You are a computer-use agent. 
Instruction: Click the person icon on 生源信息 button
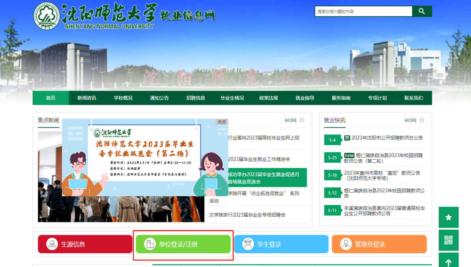(52, 244)
